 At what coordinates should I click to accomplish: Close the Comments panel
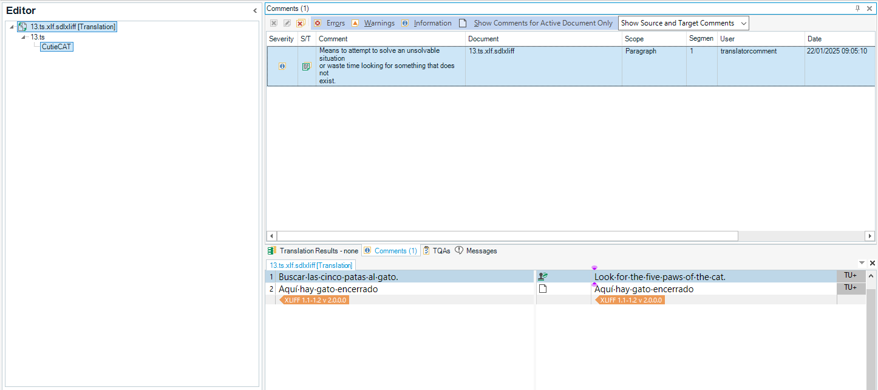pos(871,8)
